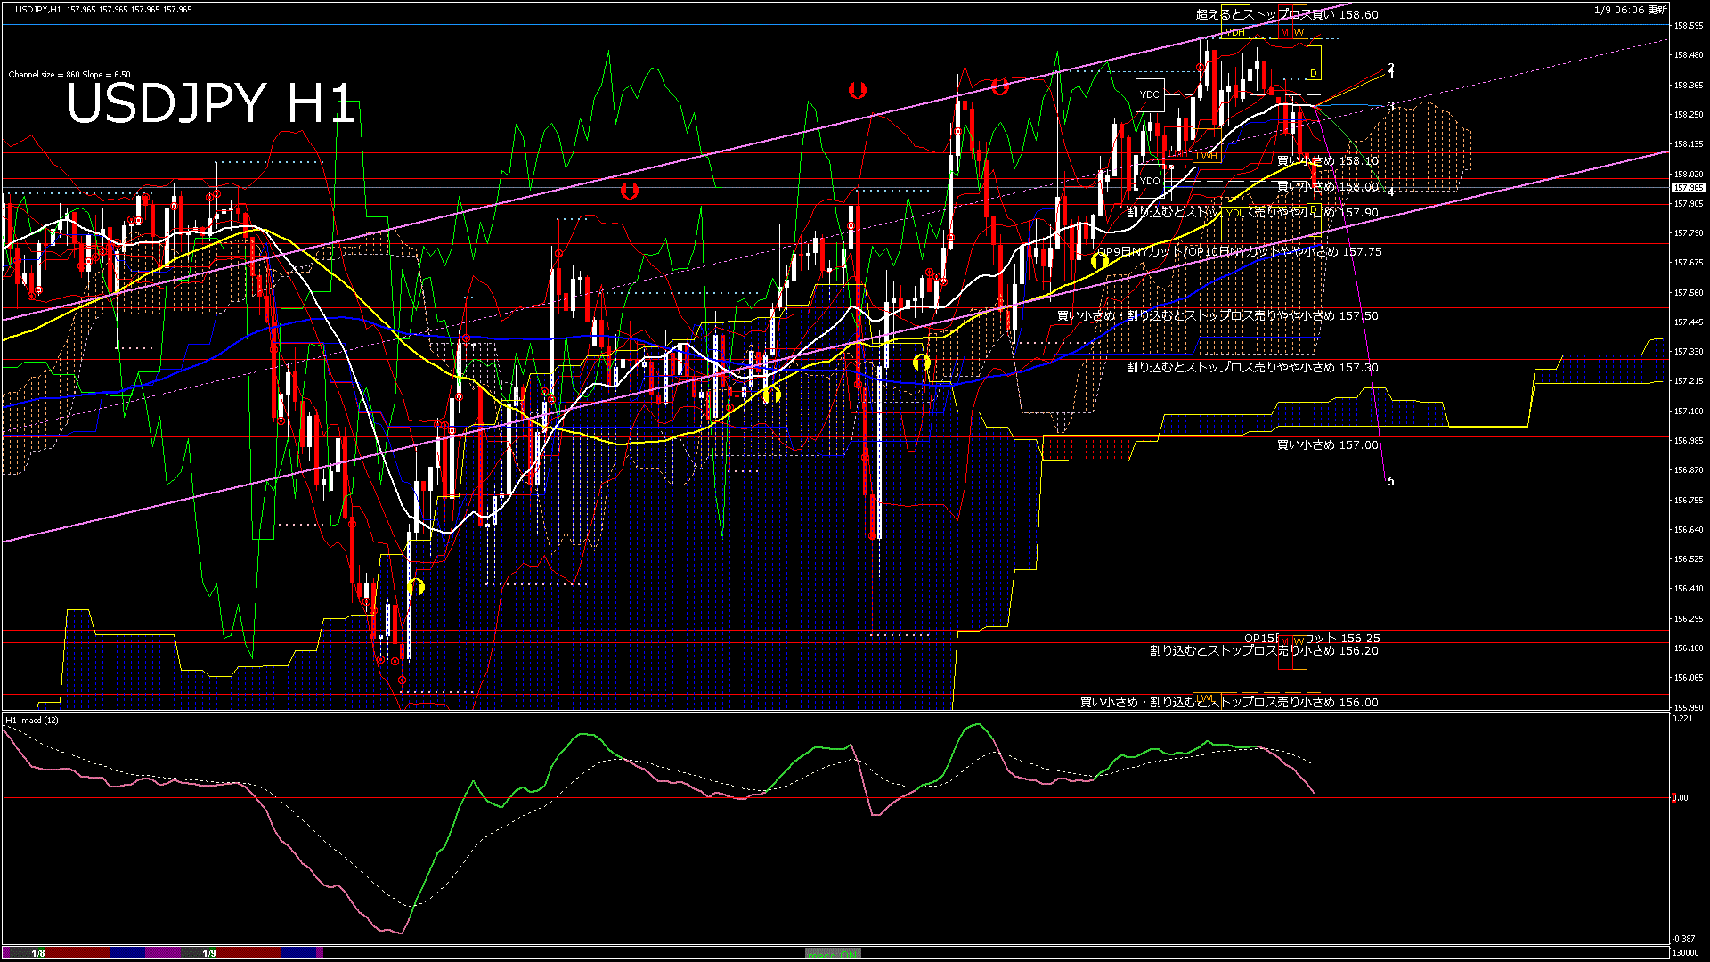
Task: Click the USDJPY H1 chart title
Action: [210, 104]
